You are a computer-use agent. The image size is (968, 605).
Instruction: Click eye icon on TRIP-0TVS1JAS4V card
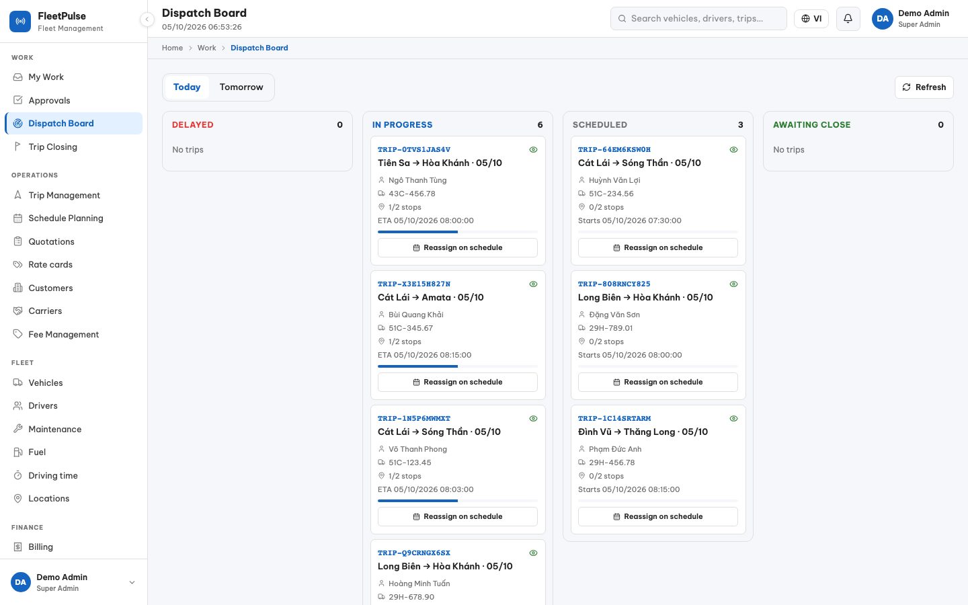click(x=533, y=150)
